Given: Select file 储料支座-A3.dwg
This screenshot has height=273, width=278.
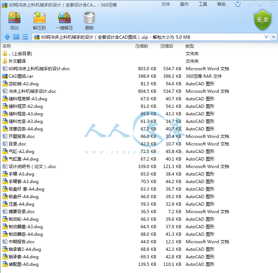Looking at the screenshot, I should point(26,121).
